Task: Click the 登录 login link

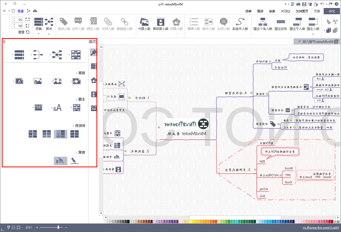Action: pyautogui.click(x=21, y=11)
